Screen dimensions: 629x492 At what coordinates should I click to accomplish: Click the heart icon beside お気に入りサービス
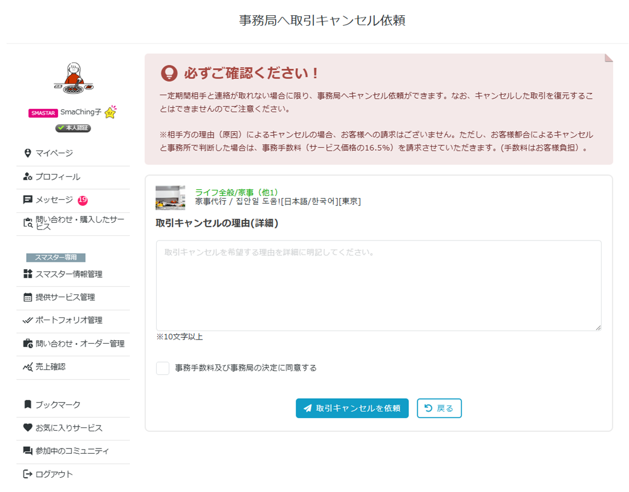[x=28, y=428]
